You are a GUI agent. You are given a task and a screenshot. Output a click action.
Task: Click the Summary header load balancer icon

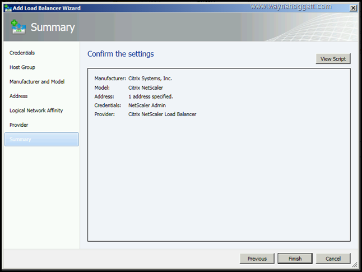(18, 27)
